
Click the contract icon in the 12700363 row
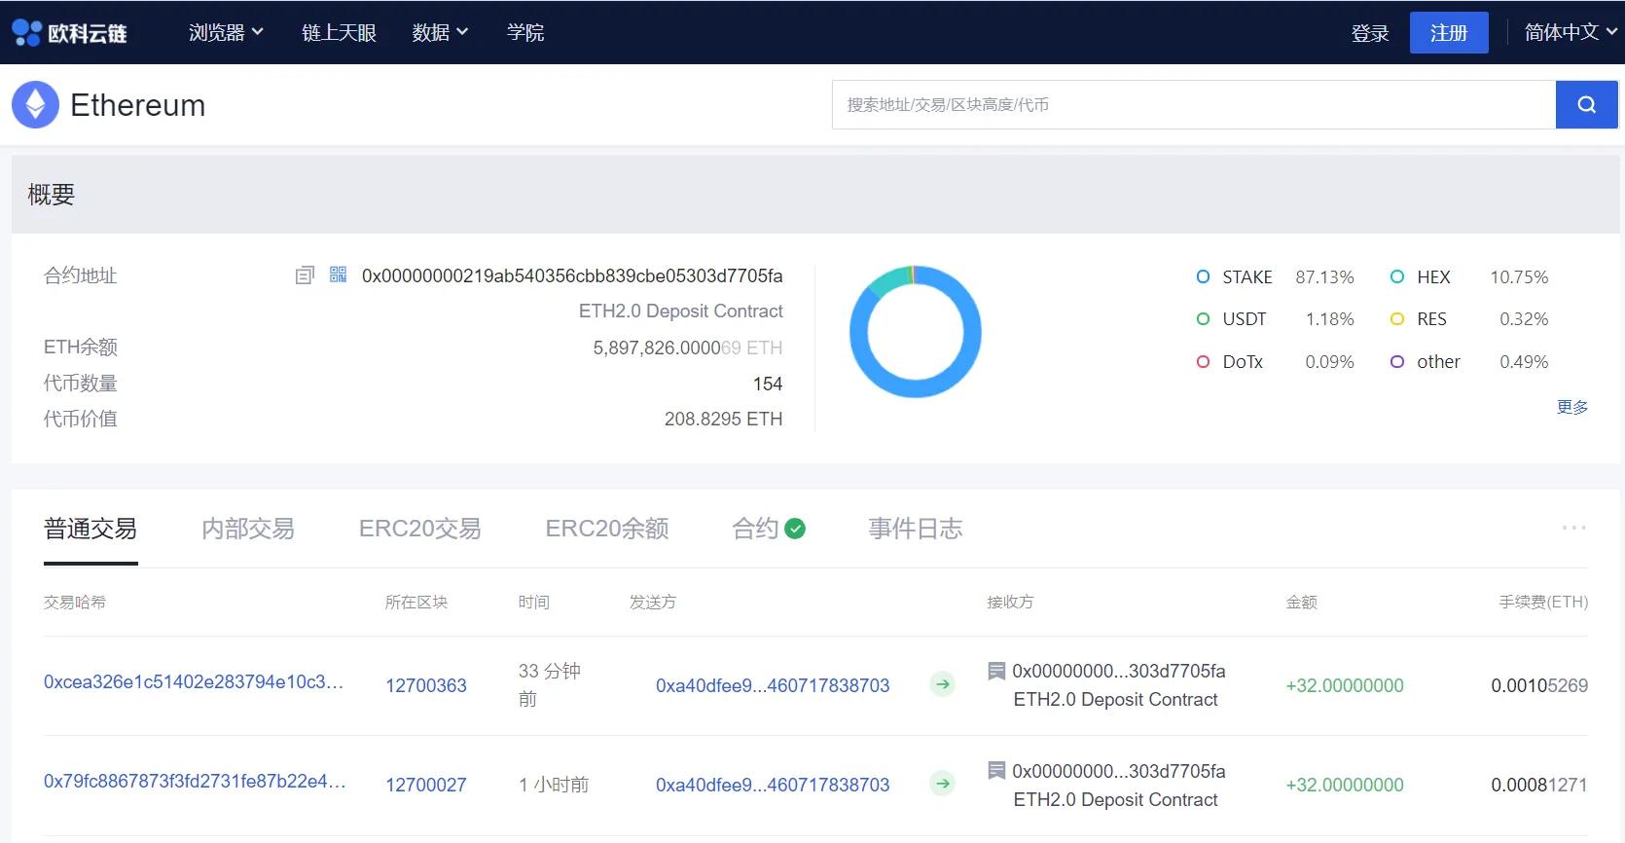pos(996,671)
